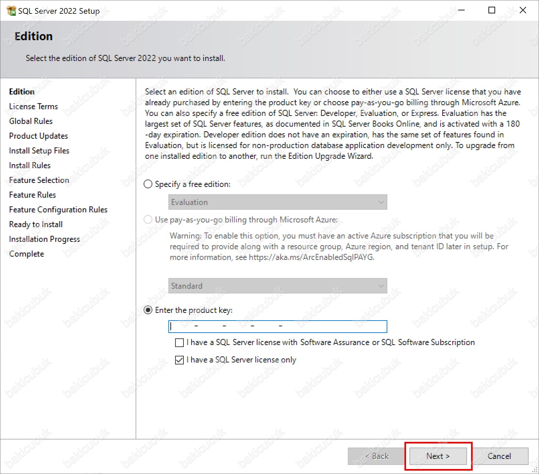Click the 'Edition' page heading
539x474 pixels.
coord(33,36)
